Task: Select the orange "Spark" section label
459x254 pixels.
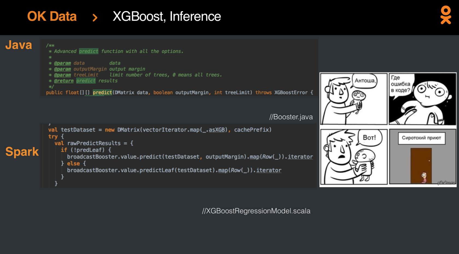Action: [22, 152]
